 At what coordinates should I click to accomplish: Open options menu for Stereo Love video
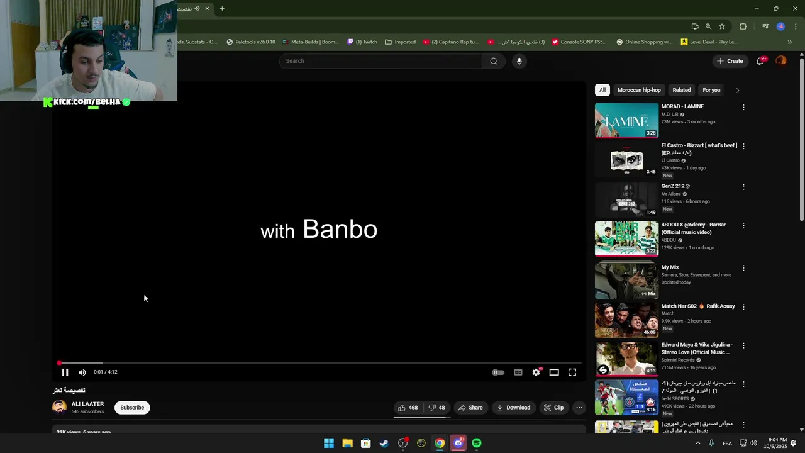click(x=743, y=345)
